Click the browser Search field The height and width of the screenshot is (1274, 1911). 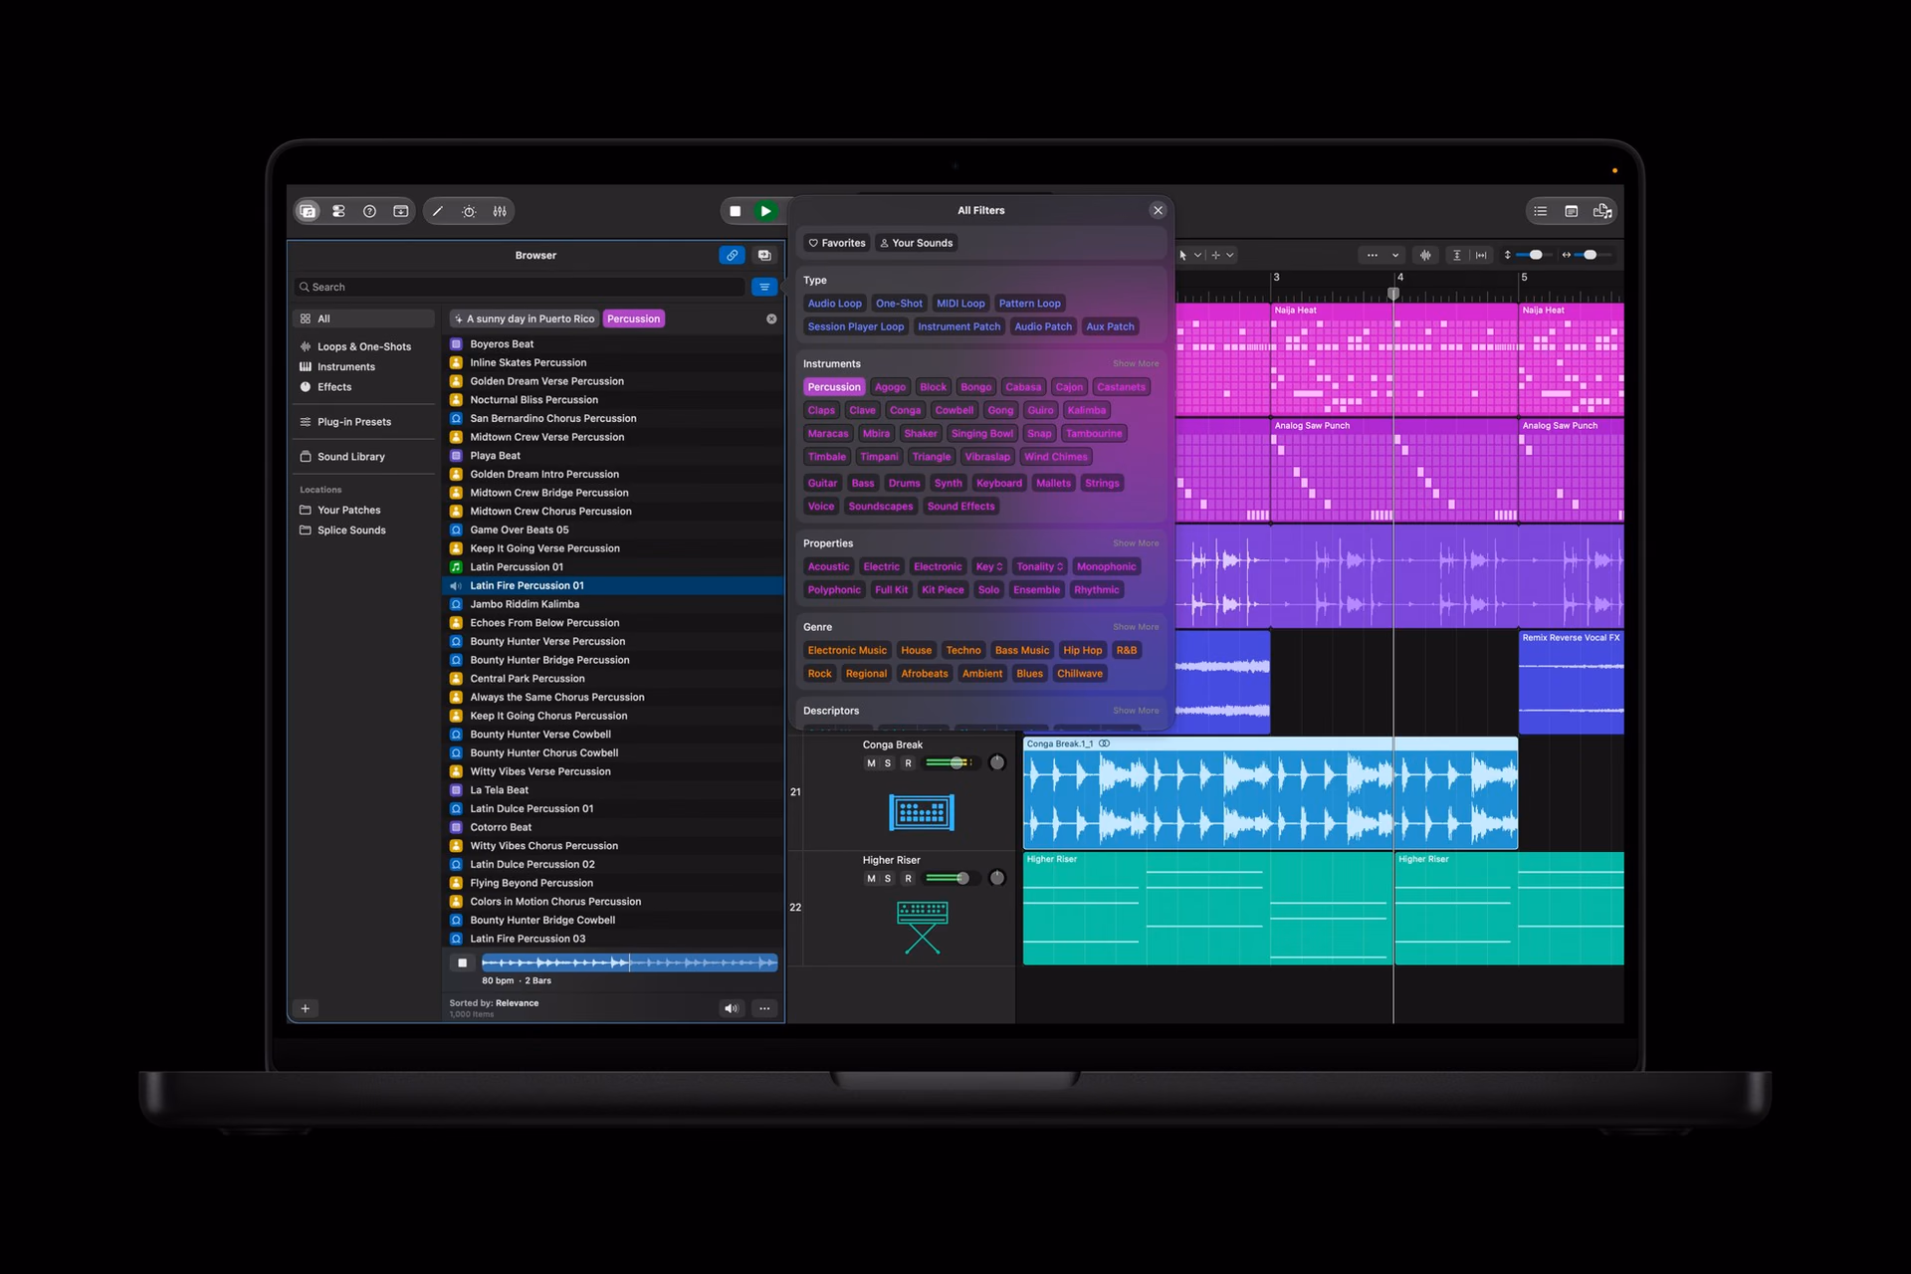pyautogui.click(x=520, y=287)
